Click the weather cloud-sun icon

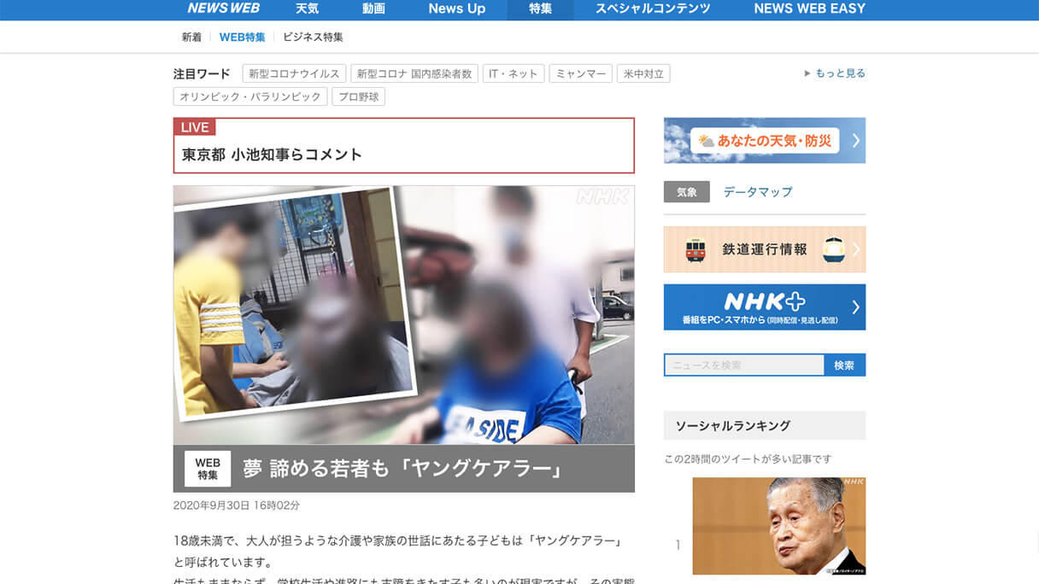[x=706, y=141]
